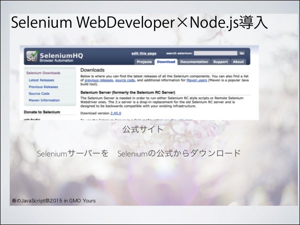Screen dimensions: 300x225
Task: Click the 'SeleniumHQ' site title text
Action: coord(62,55)
